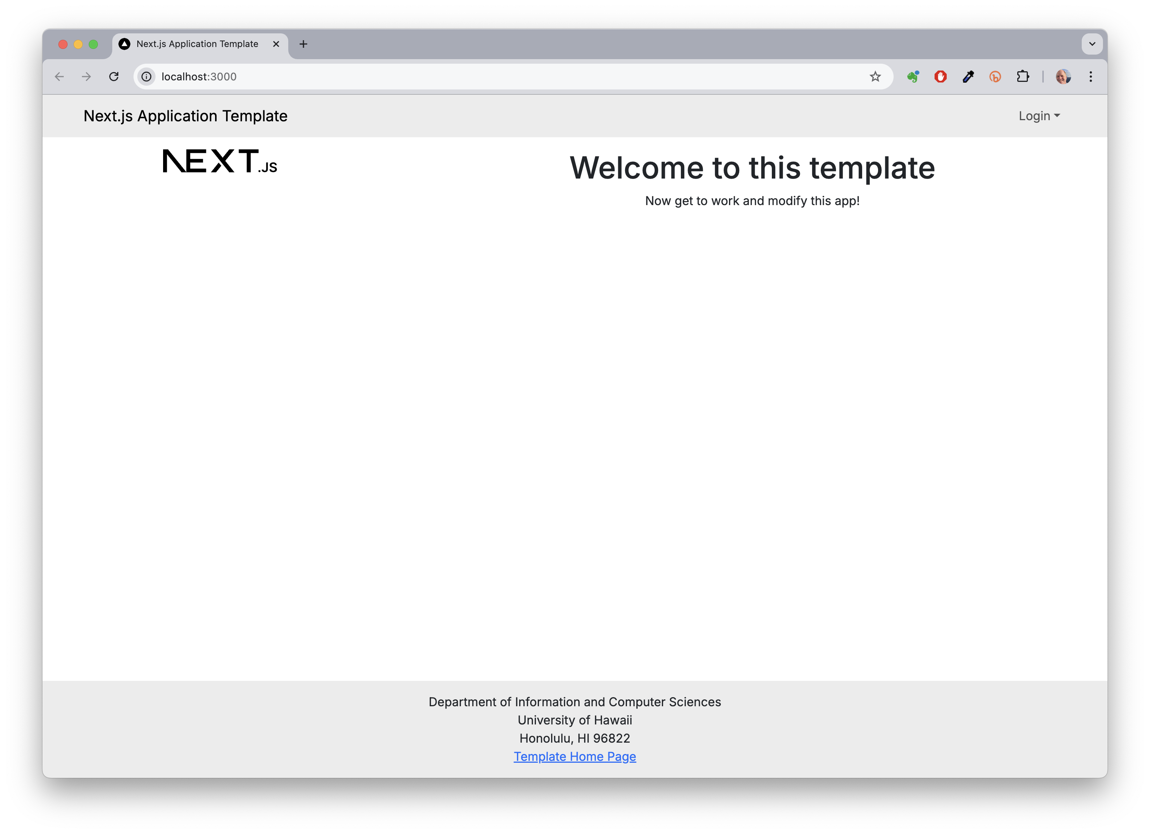This screenshot has width=1150, height=834.
Task: Open the Evernote elephant extension
Action: (913, 77)
